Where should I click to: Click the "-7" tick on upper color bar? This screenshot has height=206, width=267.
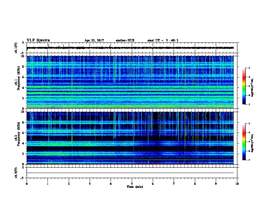pos(249,104)
